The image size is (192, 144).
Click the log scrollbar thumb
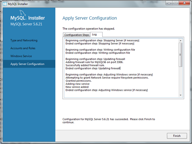point(180,55)
